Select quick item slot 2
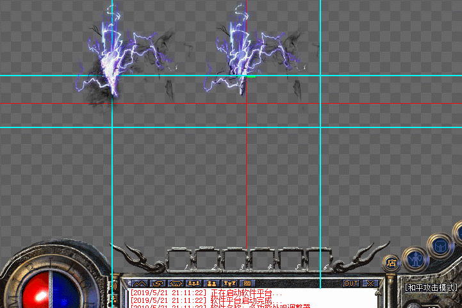 [208, 260]
